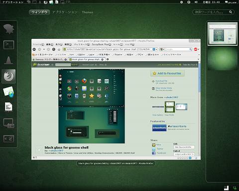This screenshot has height=191, width=239.
Task: Open the ファイル menu in Firefox
Action: coord(38,44)
